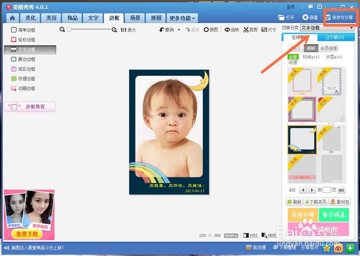The image size is (360, 256).
Task: Open the 素材包 material pack button
Action: (340, 202)
